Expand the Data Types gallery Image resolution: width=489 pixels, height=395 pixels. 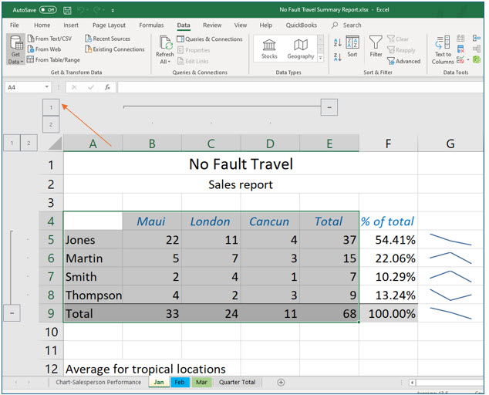[320, 58]
